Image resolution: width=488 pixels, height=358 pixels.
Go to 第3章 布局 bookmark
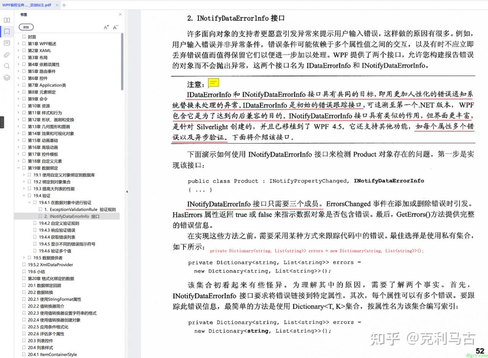click(38, 58)
